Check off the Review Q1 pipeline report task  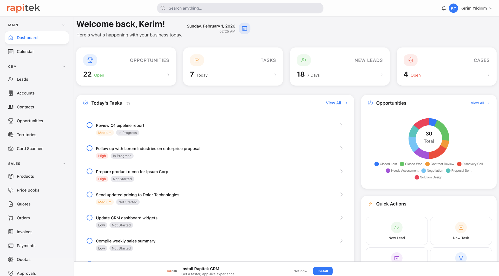(89, 125)
